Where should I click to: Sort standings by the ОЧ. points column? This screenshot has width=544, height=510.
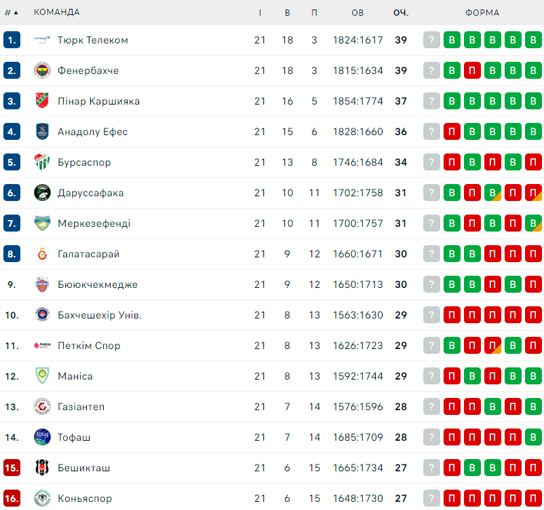[x=401, y=12]
